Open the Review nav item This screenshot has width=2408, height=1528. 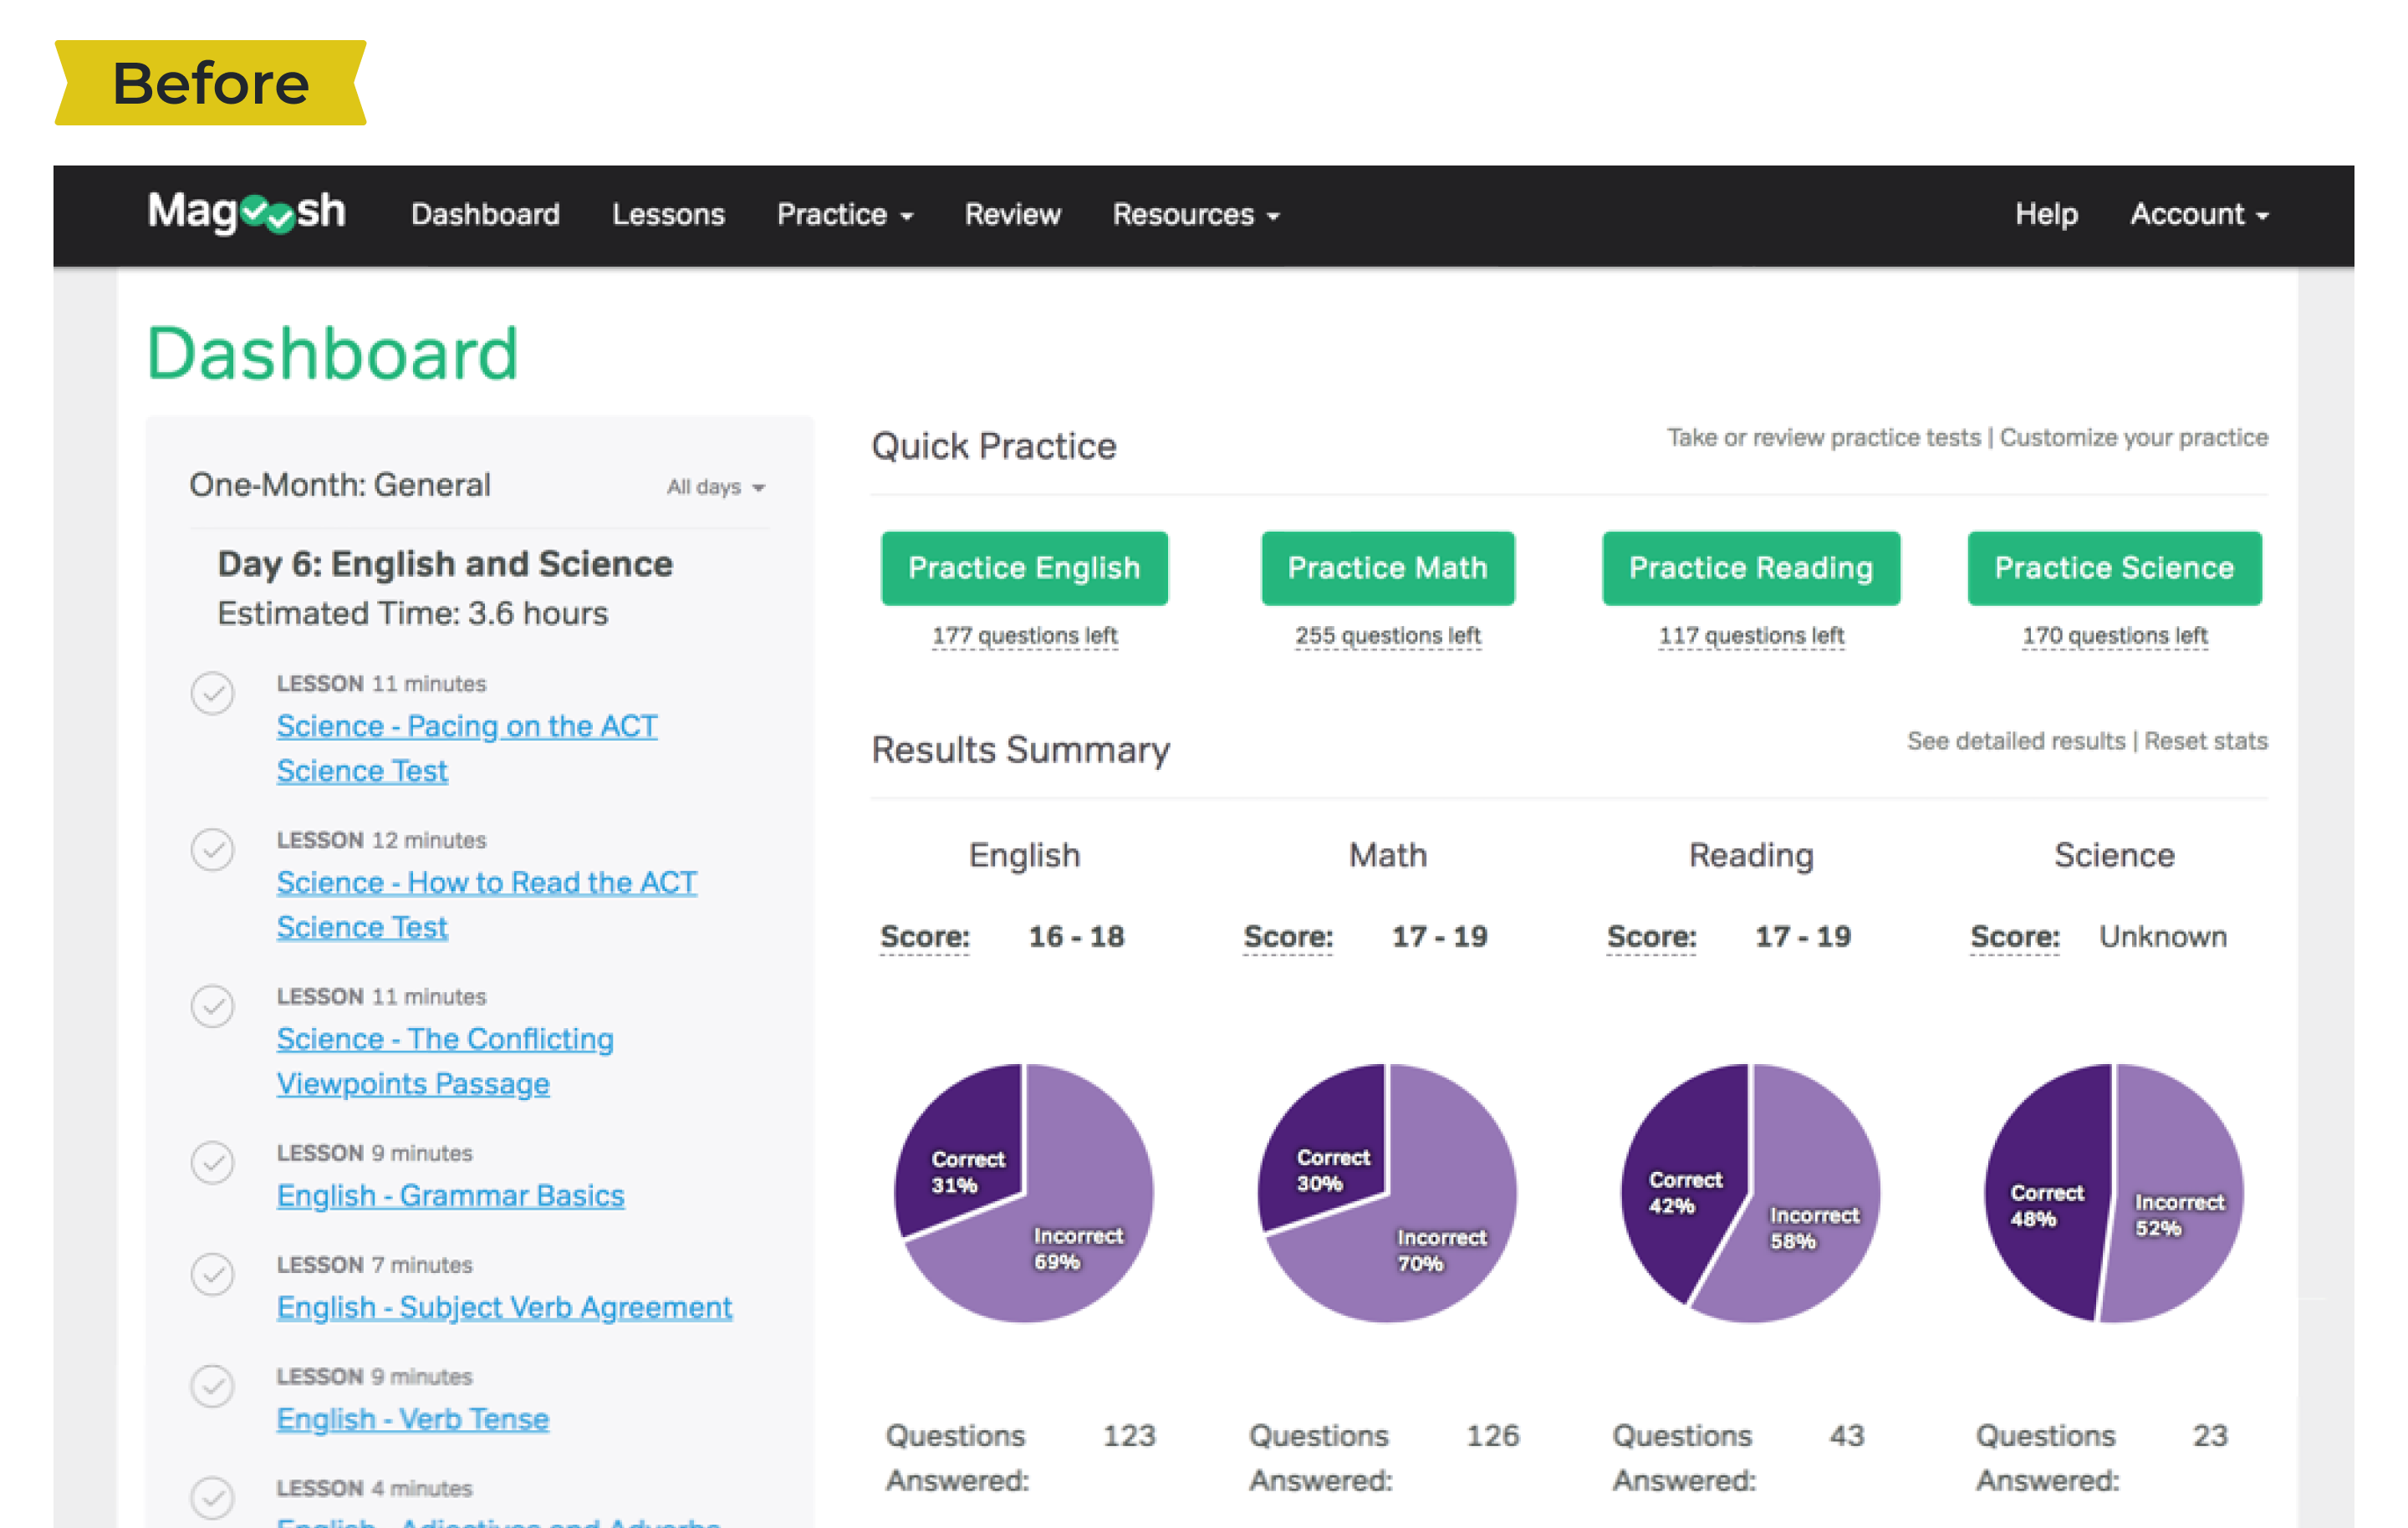(x=1012, y=214)
